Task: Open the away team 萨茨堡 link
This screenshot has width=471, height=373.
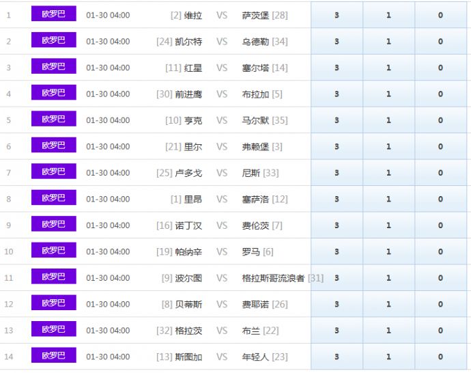Action: tap(256, 15)
